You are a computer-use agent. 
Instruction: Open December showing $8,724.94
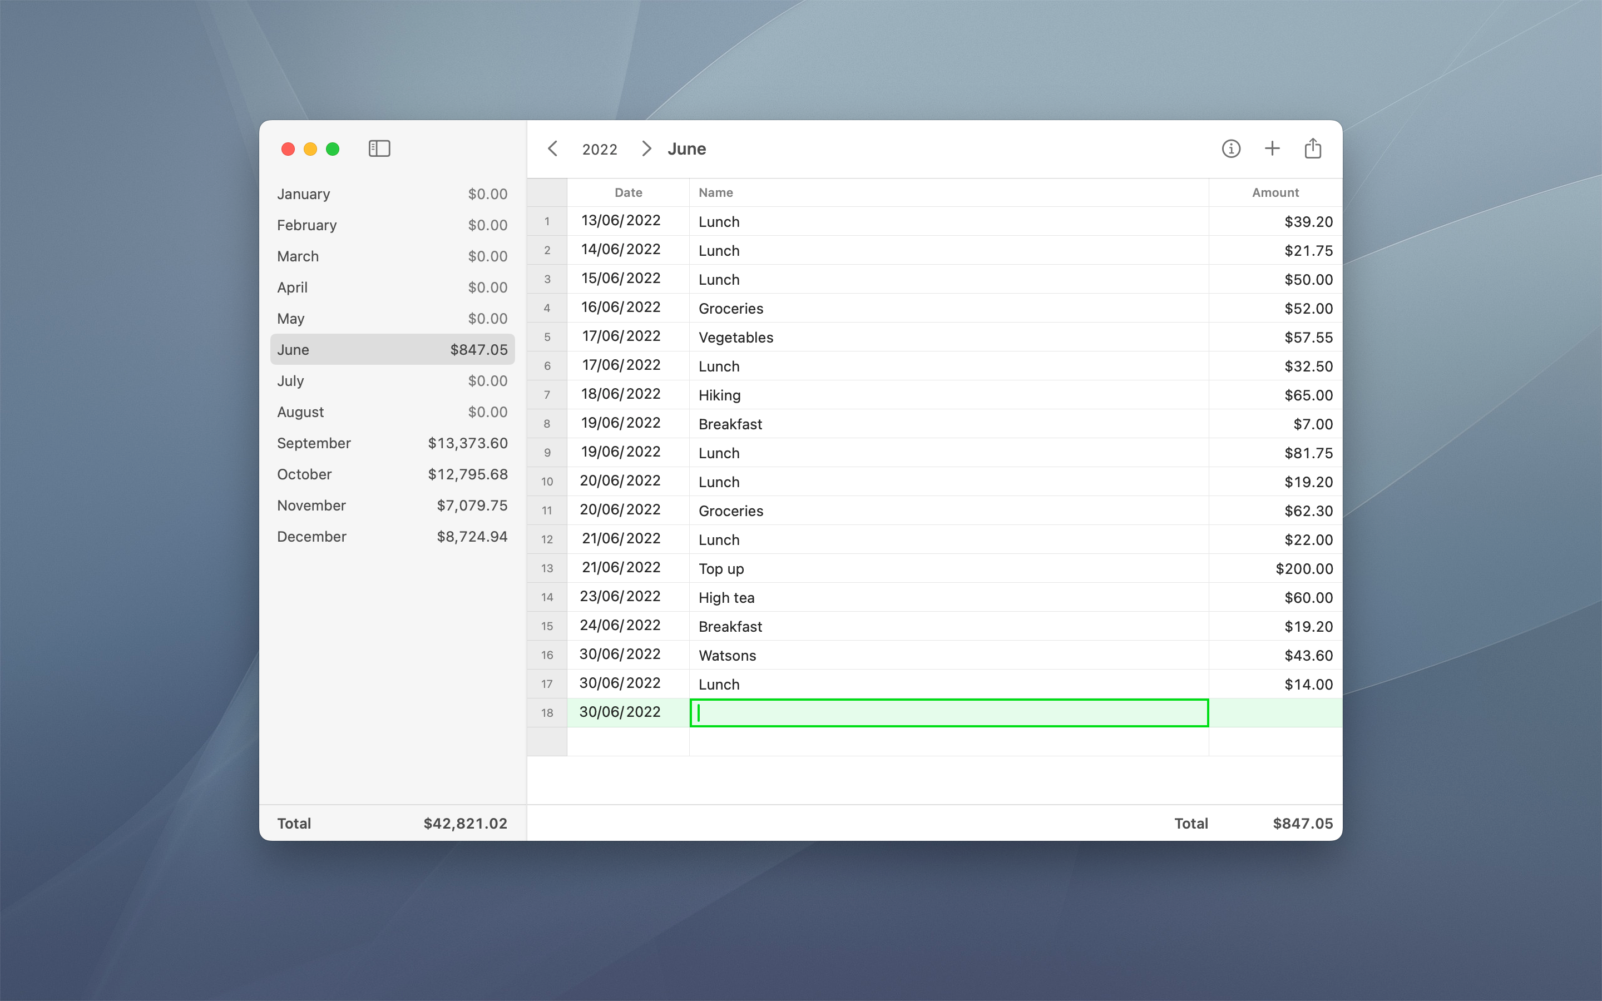coord(393,536)
